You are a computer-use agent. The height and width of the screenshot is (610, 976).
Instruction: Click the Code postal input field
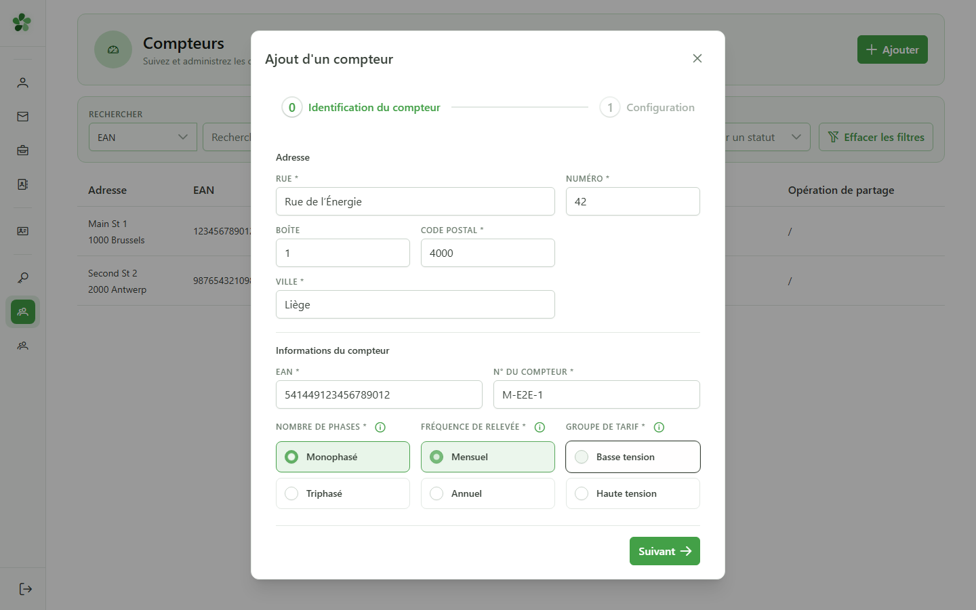[488, 253]
